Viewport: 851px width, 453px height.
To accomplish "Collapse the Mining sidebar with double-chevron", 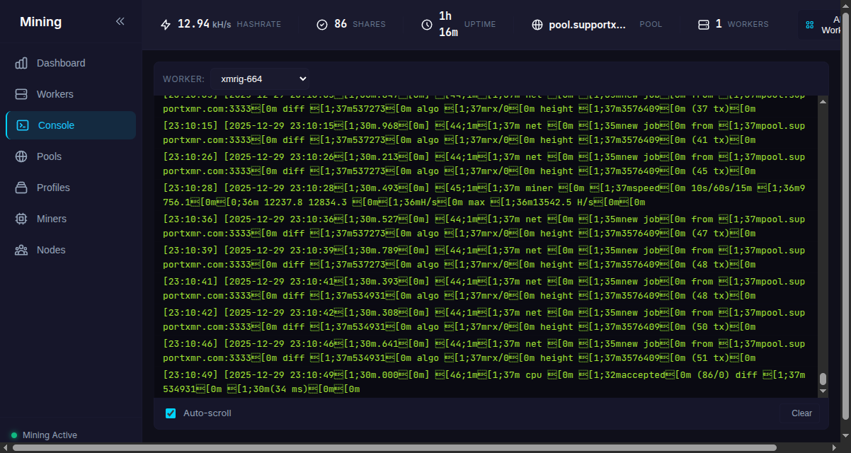I will (120, 22).
